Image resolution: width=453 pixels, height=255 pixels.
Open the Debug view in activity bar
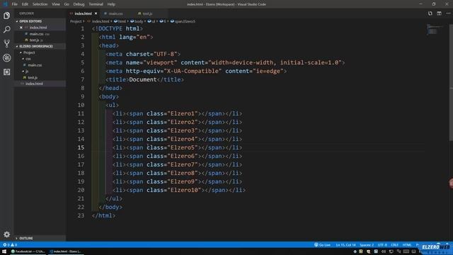pos(6,58)
